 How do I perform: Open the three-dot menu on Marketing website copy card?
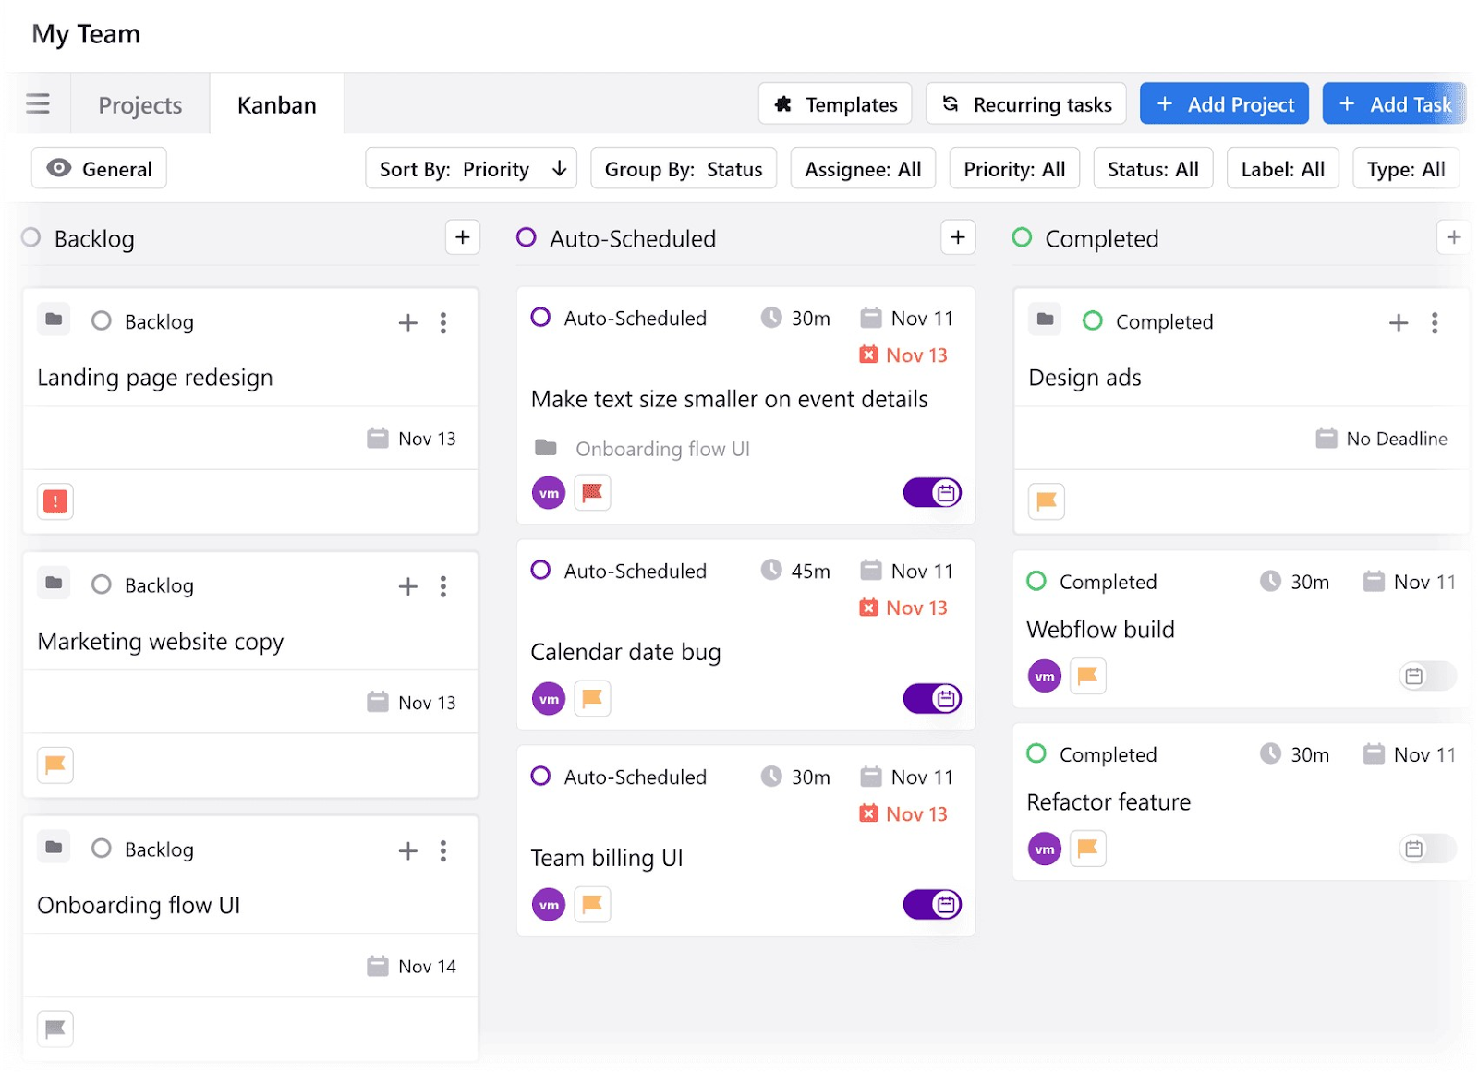pyautogui.click(x=444, y=586)
